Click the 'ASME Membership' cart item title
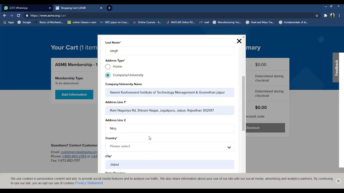Image resolution: width=344 pixels, height=193 pixels. click(x=76, y=65)
